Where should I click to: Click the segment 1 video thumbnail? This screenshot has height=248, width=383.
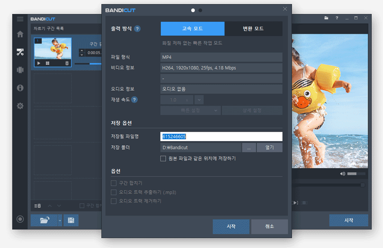[53, 48]
